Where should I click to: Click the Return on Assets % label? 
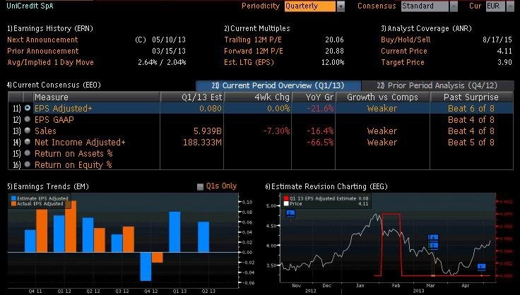point(73,153)
